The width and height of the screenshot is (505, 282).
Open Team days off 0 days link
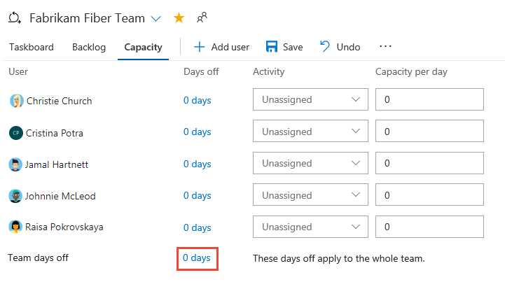pos(197,258)
